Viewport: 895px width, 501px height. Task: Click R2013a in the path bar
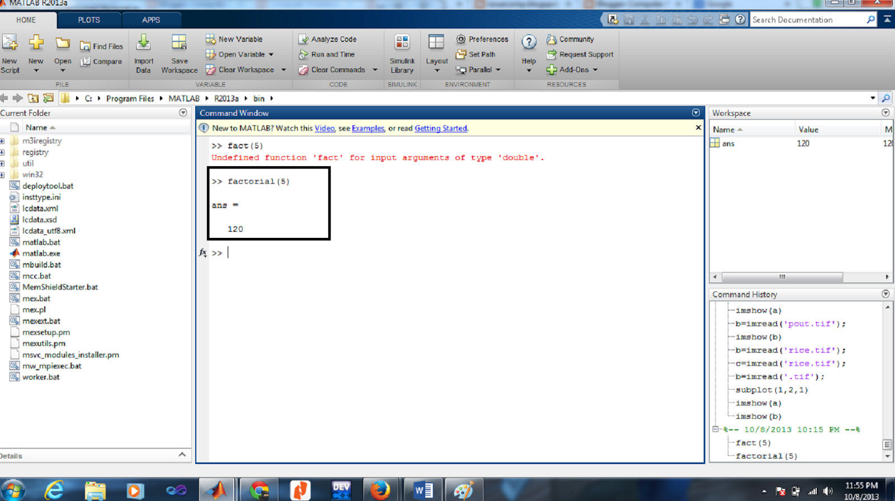226,99
